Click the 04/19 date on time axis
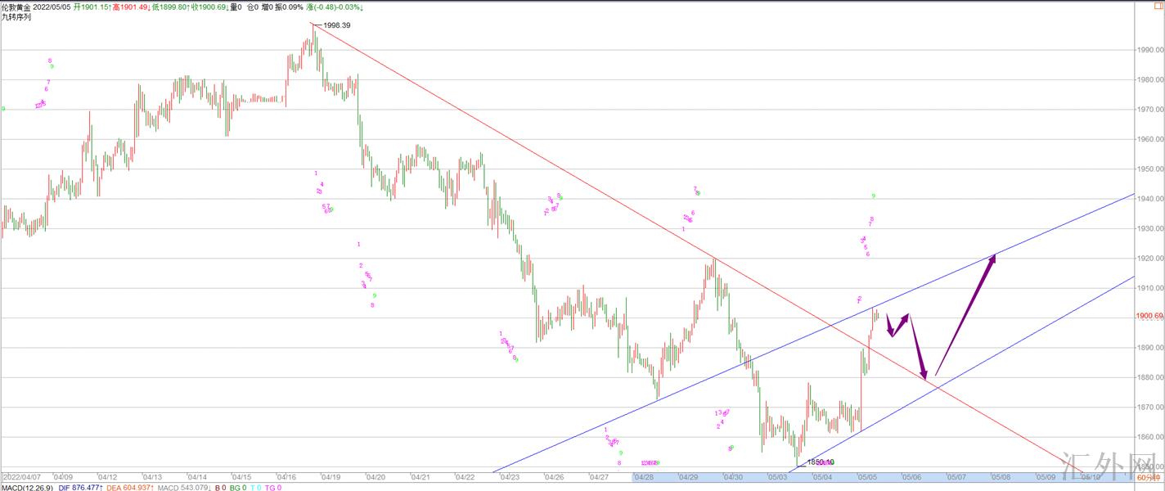 point(331,476)
